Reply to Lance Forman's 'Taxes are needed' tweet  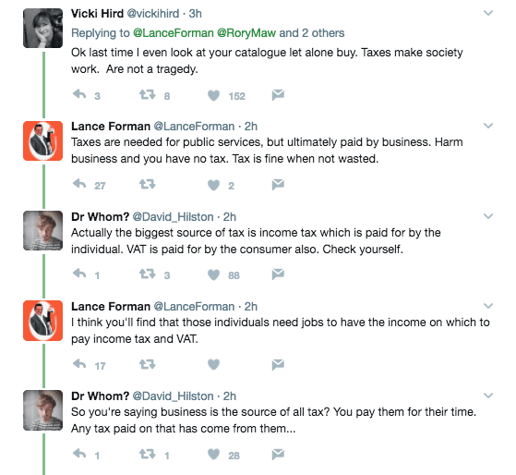pos(79,185)
